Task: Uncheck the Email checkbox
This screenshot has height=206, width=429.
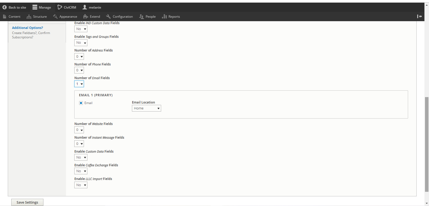Action: pyautogui.click(x=81, y=103)
